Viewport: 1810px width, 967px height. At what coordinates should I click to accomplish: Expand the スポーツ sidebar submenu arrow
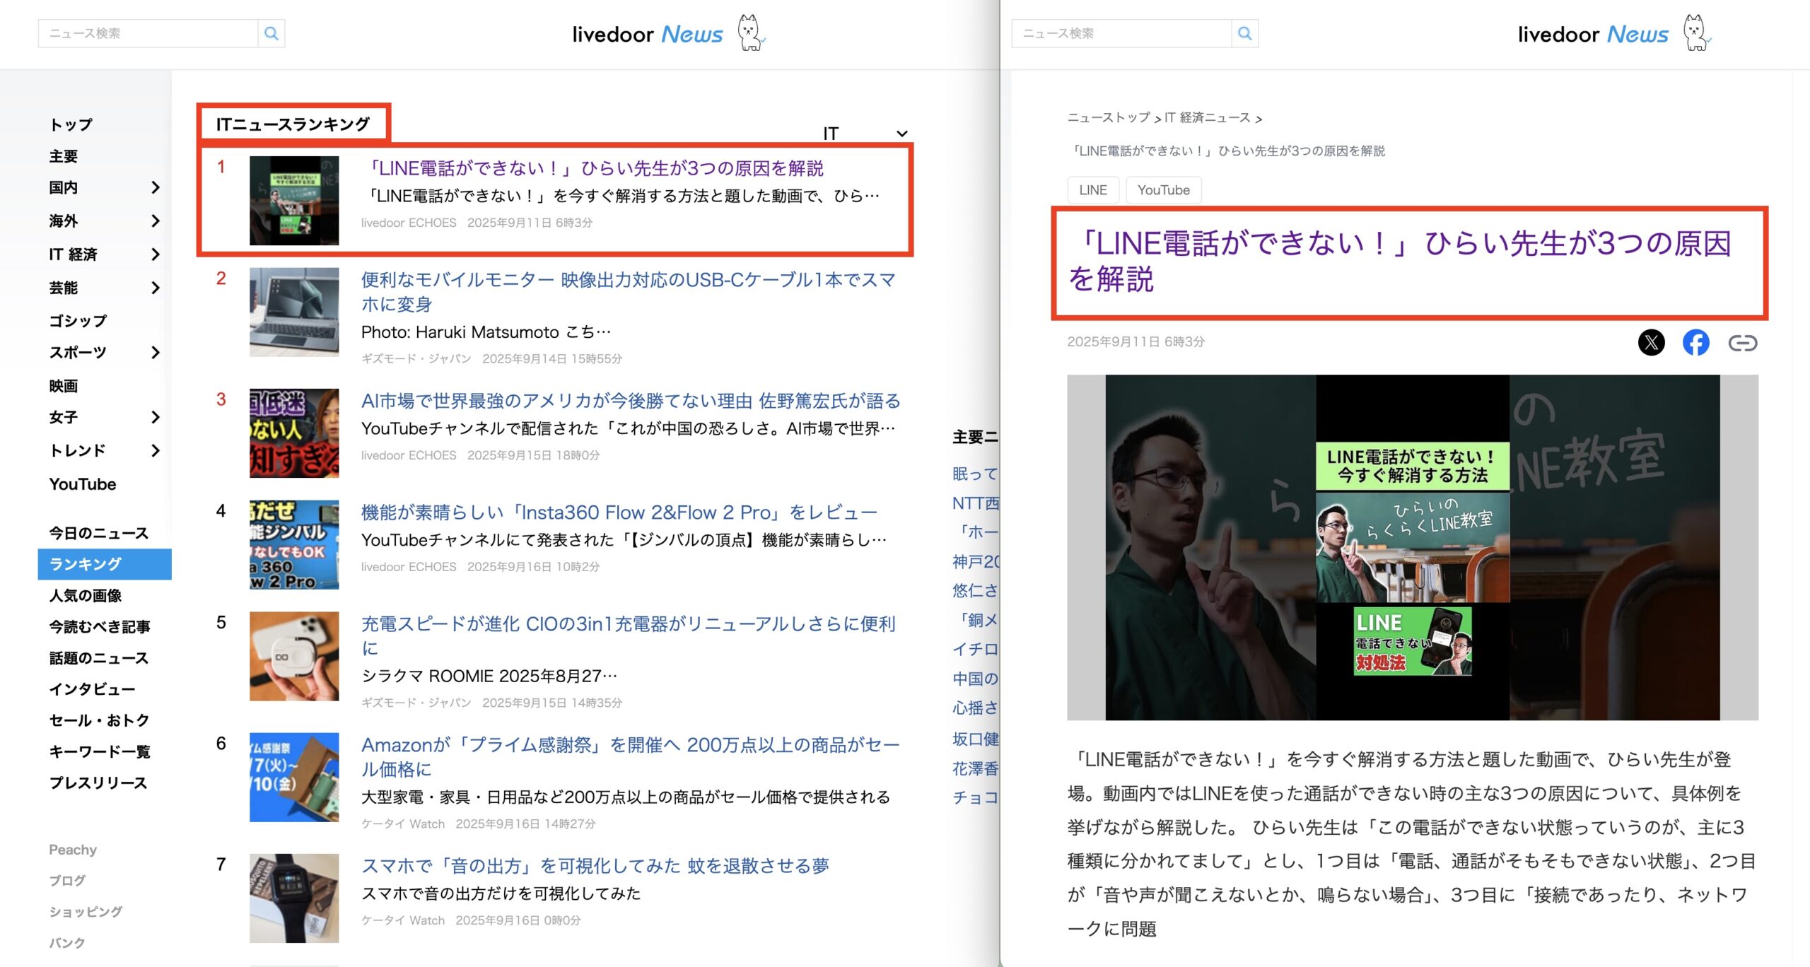(x=156, y=352)
